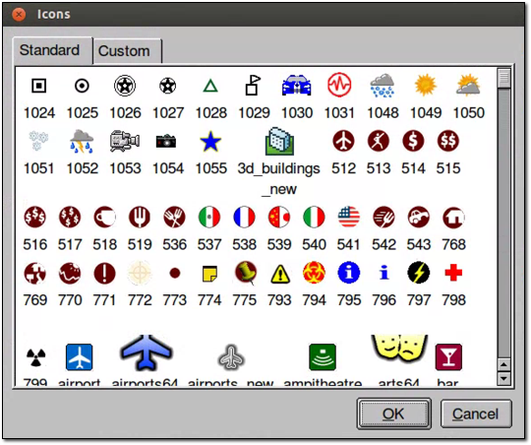This screenshot has width=531, height=445.
Task: Click the scrollbar up arrow
Action: coord(503,365)
